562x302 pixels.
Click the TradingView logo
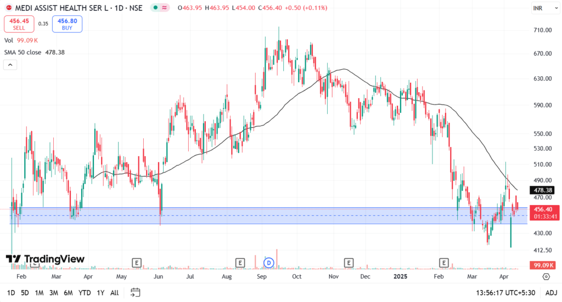tap(45, 259)
